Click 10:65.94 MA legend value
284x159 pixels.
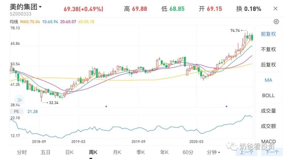click(x=50, y=22)
